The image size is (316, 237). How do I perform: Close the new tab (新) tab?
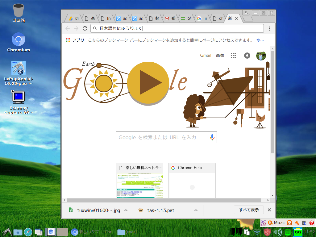[236, 19]
